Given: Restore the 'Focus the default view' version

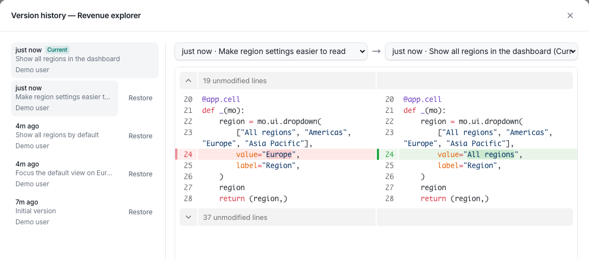Looking at the screenshot, I should coord(140,174).
